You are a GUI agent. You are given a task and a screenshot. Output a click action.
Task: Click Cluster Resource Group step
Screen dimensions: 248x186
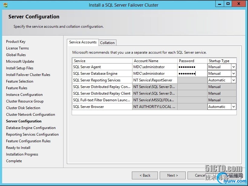[x=25, y=101]
